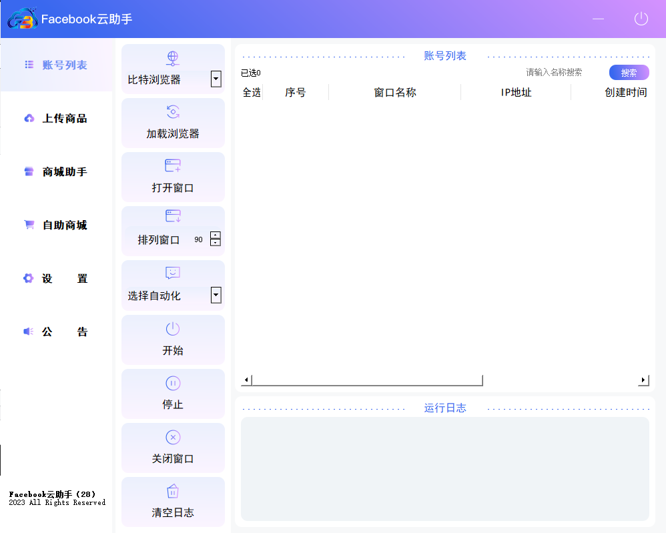Screen dimensions: 666x535
Task: Click the 搜索 search button
Action: click(629, 73)
